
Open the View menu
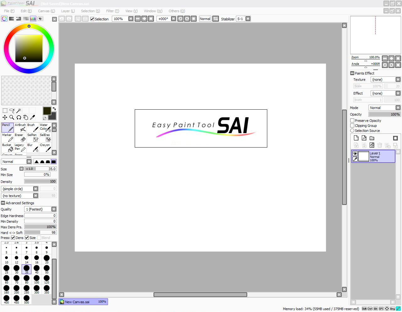(x=131, y=11)
